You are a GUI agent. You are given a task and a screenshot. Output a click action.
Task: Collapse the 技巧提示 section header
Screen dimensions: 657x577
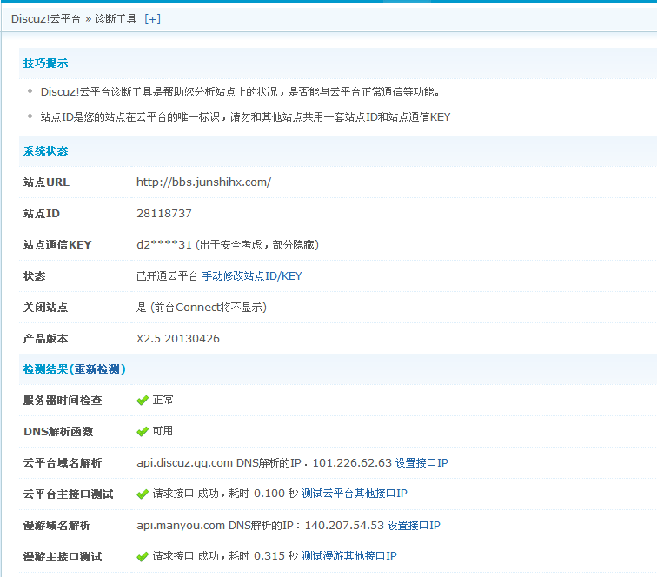click(x=45, y=63)
